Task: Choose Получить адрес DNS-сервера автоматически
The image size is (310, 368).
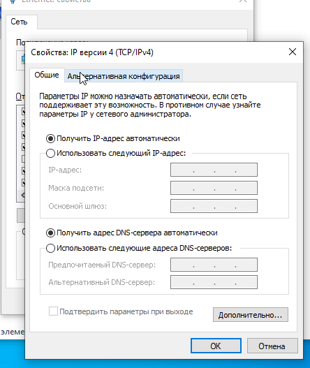Action: [x=50, y=233]
